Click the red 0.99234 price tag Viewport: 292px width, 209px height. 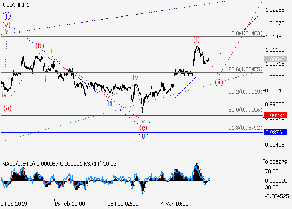(275, 115)
